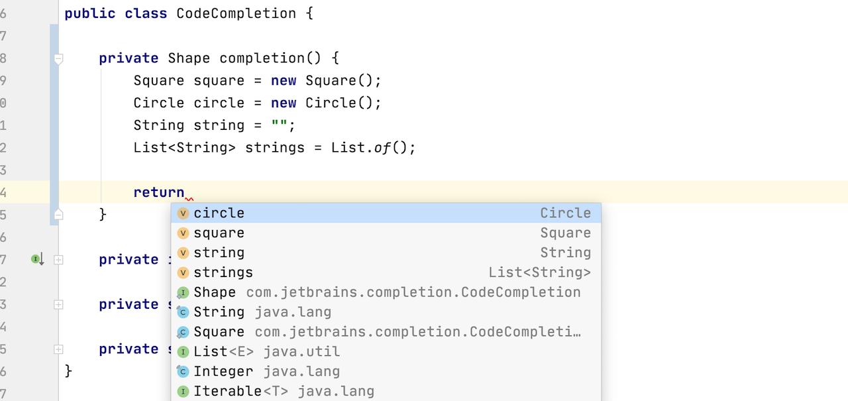Click the interface icon beside List<E>
Screen dimensions: 848x401
coord(183,352)
